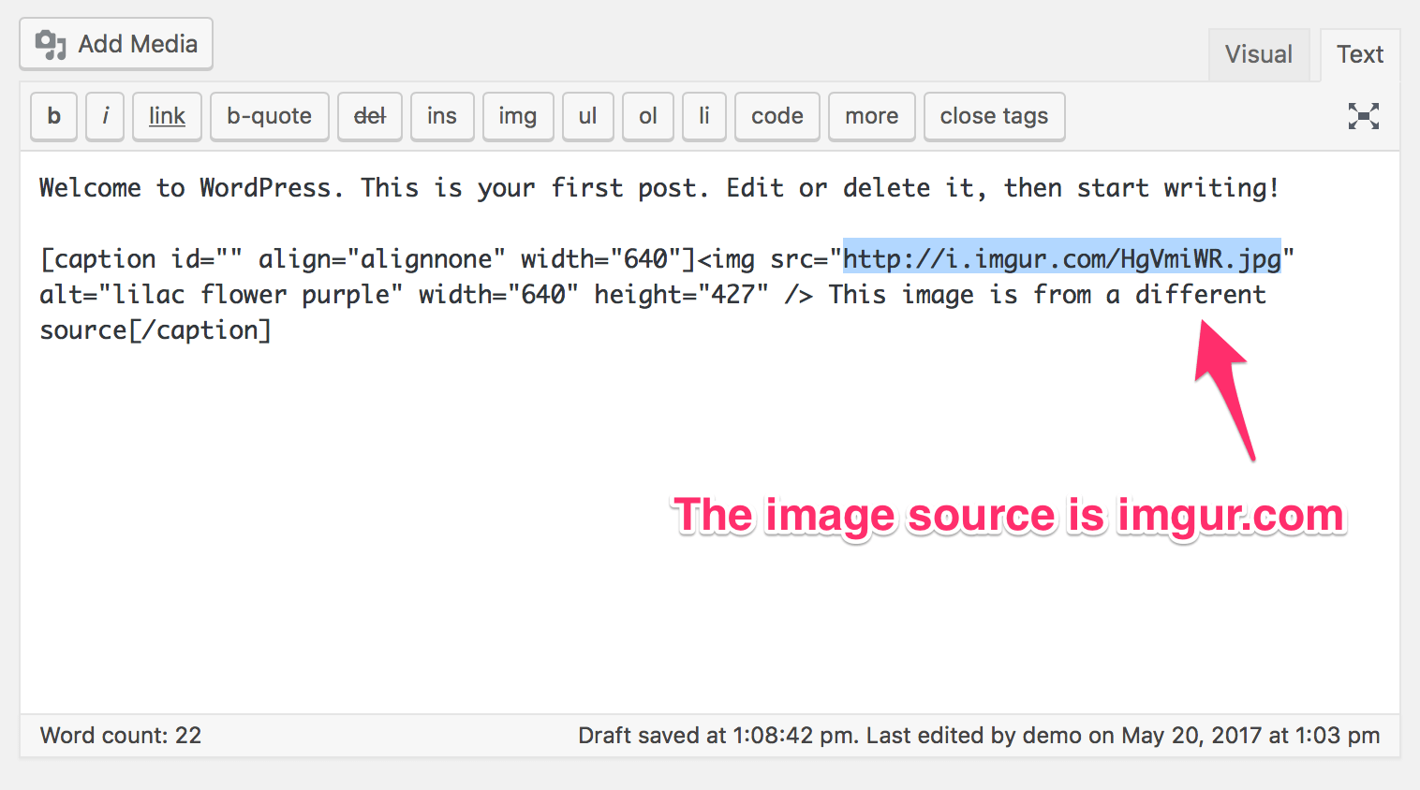
Task: Insert blockquote via b-quote button
Action: pos(270,116)
